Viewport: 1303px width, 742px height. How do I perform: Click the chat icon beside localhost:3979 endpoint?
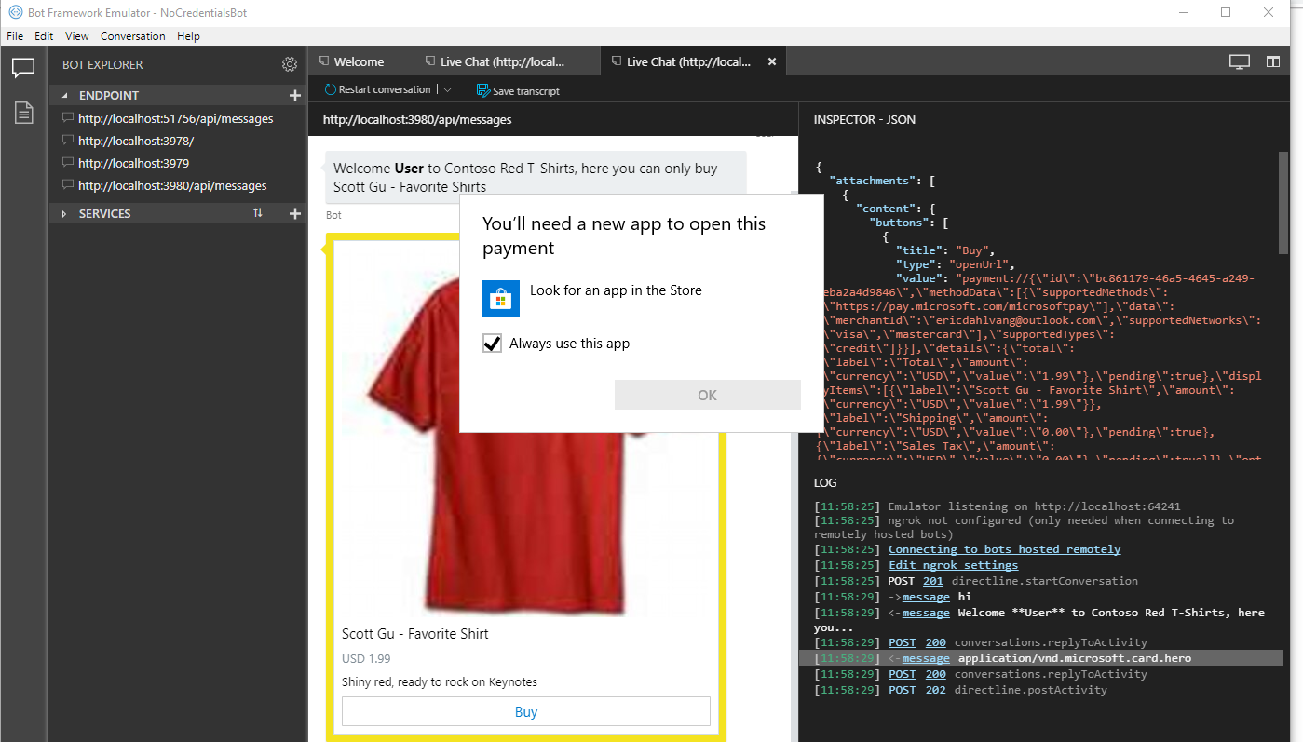[67, 163]
